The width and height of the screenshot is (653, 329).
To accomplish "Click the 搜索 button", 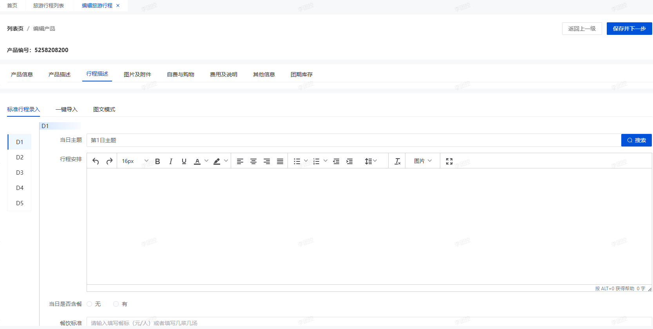I will click(x=636, y=140).
